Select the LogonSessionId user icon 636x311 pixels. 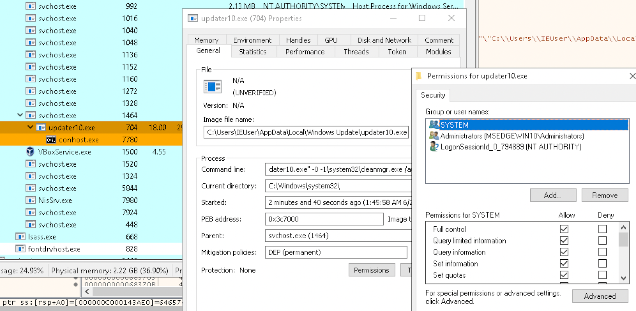point(434,147)
